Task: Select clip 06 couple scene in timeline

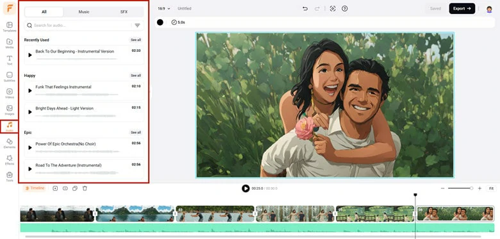Action: tap(455, 213)
